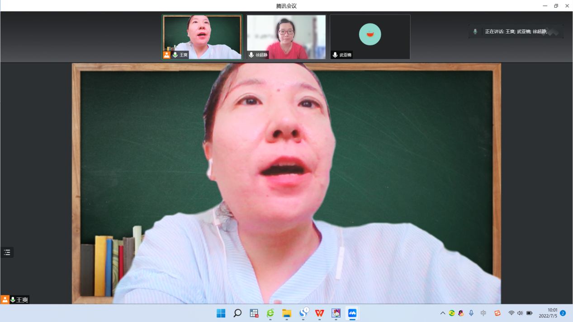Open the Windows Start menu
The height and width of the screenshot is (322, 573).
tap(221, 313)
